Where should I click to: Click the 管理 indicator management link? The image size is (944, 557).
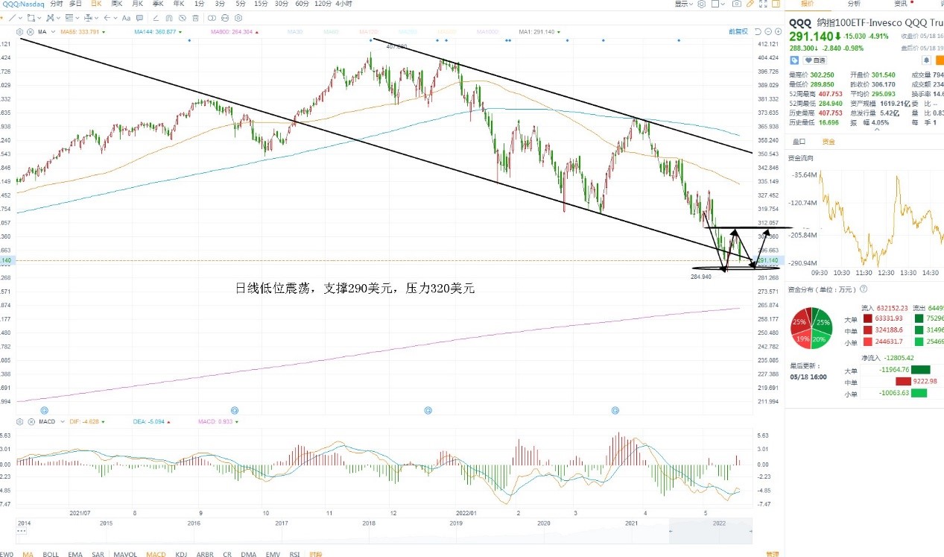tap(772, 554)
